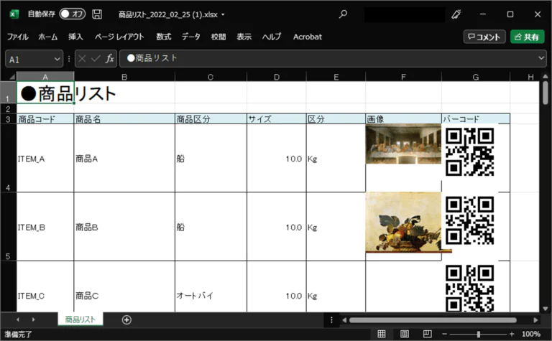
Task: Click the select-all corner triangle
Action: click(12, 77)
